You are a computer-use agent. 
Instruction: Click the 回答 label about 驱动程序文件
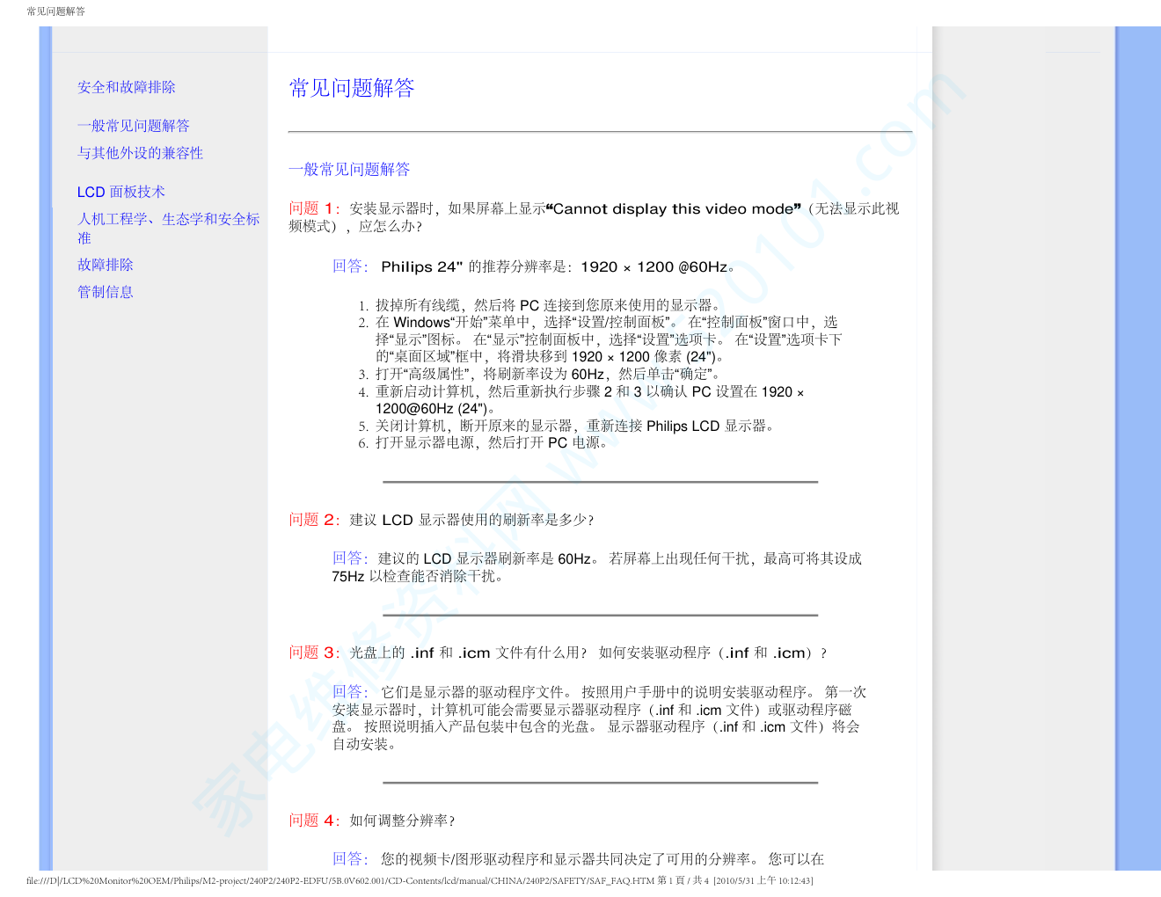point(350,692)
